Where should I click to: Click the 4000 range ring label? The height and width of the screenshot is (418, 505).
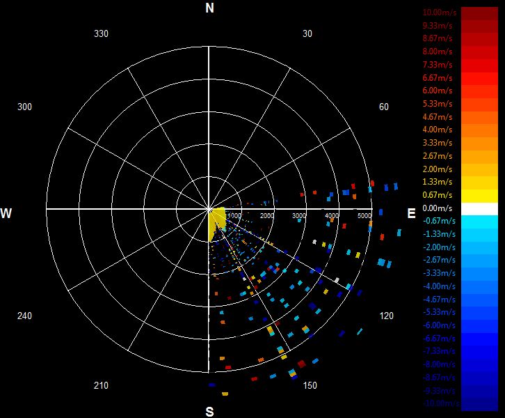(332, 215)
